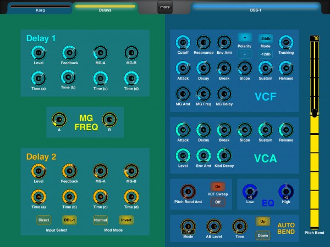
Task: Click the EQ Low knob
Action: pyautogui.click(x=250, y=192)
